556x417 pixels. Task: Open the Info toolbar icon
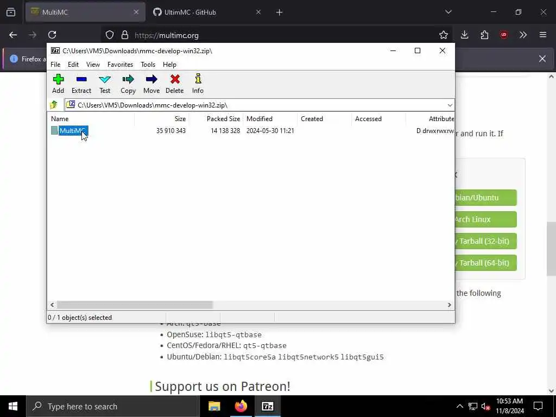click(x=198, y=84)
